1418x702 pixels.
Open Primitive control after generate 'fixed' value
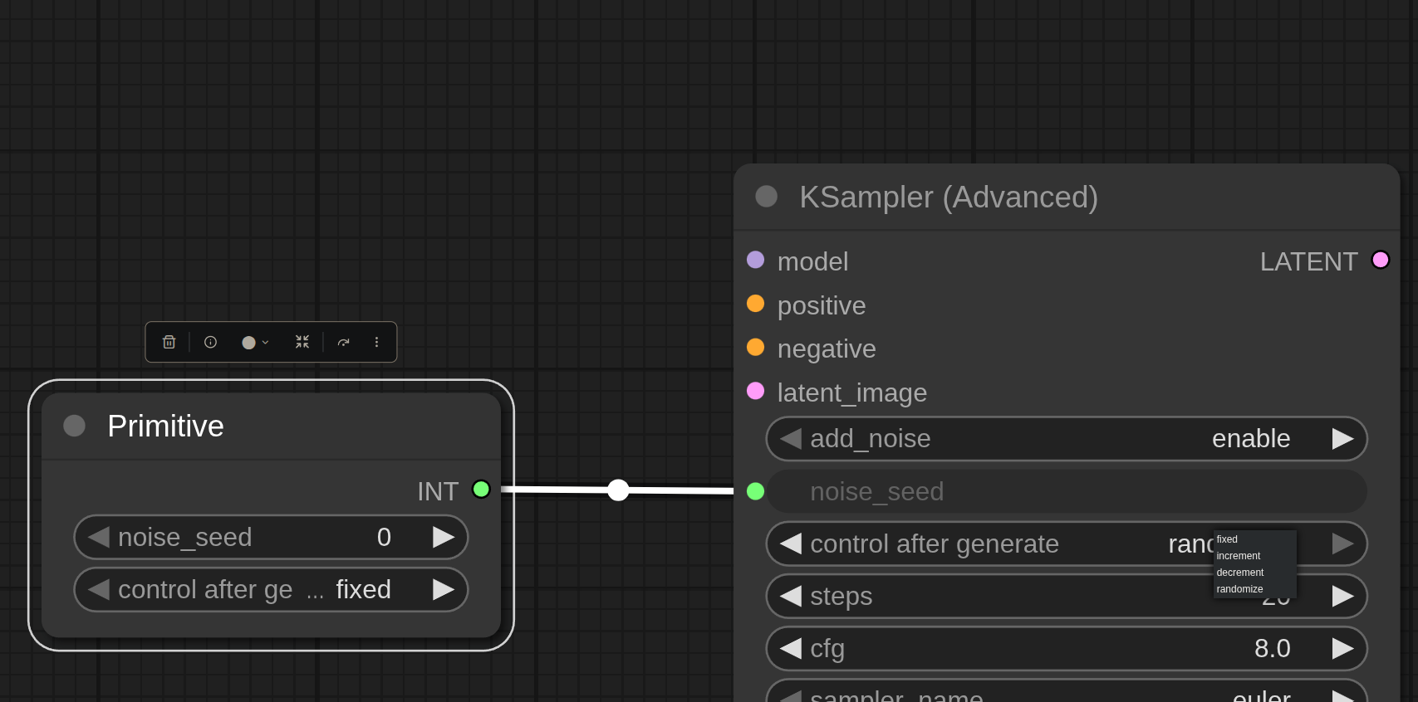[x=363, y=589]
